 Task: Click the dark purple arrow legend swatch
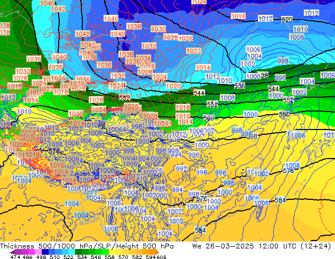(x=12, y=252)
